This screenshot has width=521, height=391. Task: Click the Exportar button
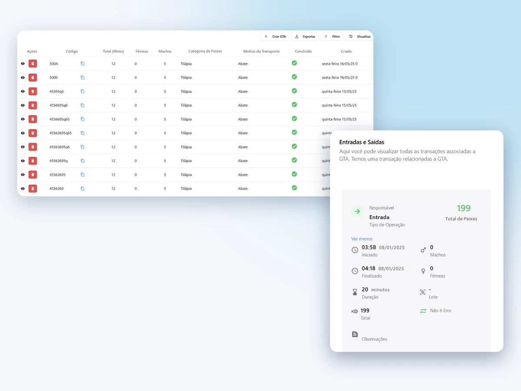point(305,36)
